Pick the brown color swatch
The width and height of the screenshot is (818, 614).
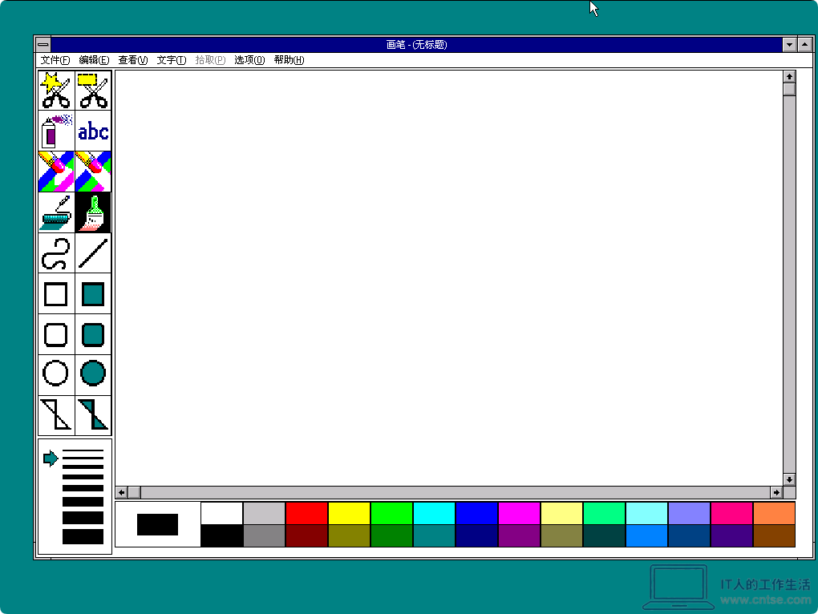click(774, 535)
